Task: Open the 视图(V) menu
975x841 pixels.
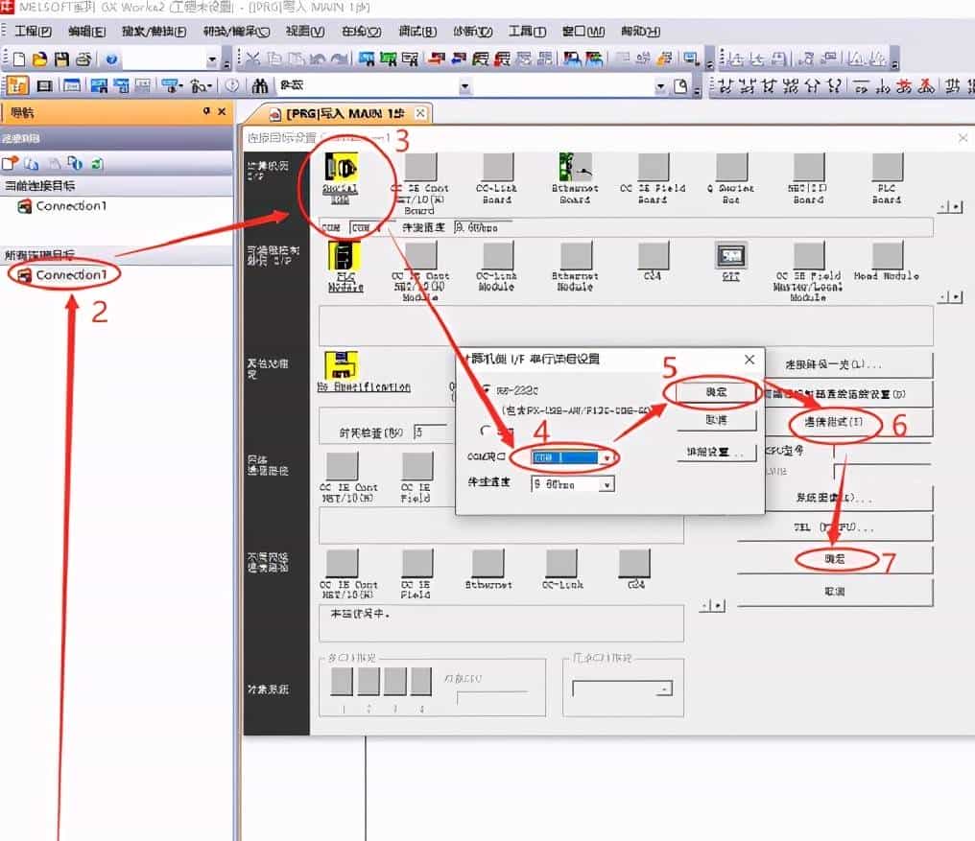Action: pos(305,32)
